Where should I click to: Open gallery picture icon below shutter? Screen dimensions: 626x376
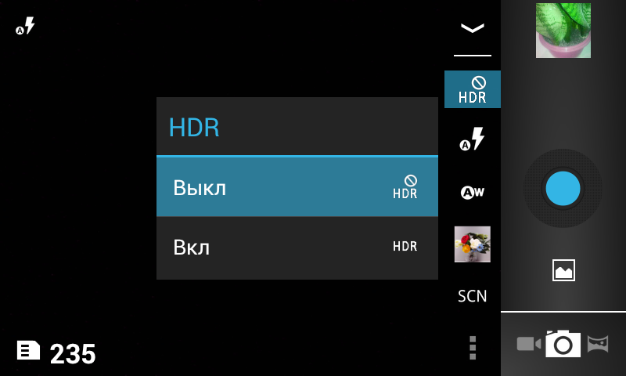(563, 270)
